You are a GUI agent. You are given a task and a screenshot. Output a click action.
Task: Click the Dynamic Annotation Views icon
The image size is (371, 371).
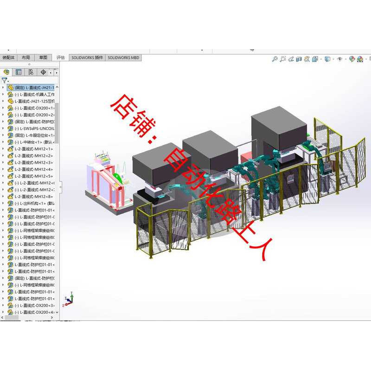(x=307, y=59)
